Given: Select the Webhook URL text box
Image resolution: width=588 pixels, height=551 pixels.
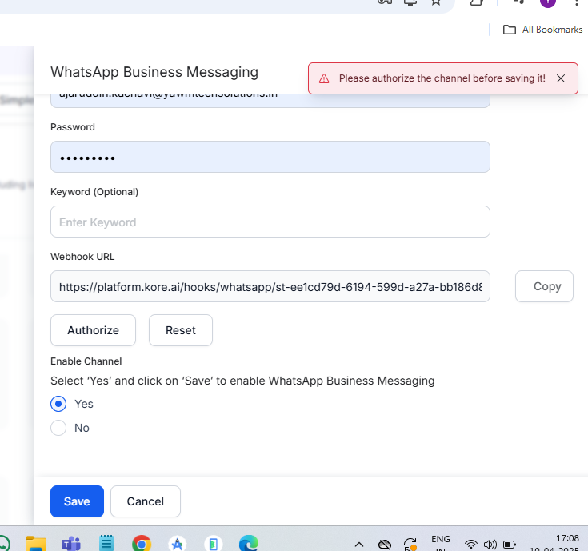Looking at the screenshot, I should (x=270, y=286).
